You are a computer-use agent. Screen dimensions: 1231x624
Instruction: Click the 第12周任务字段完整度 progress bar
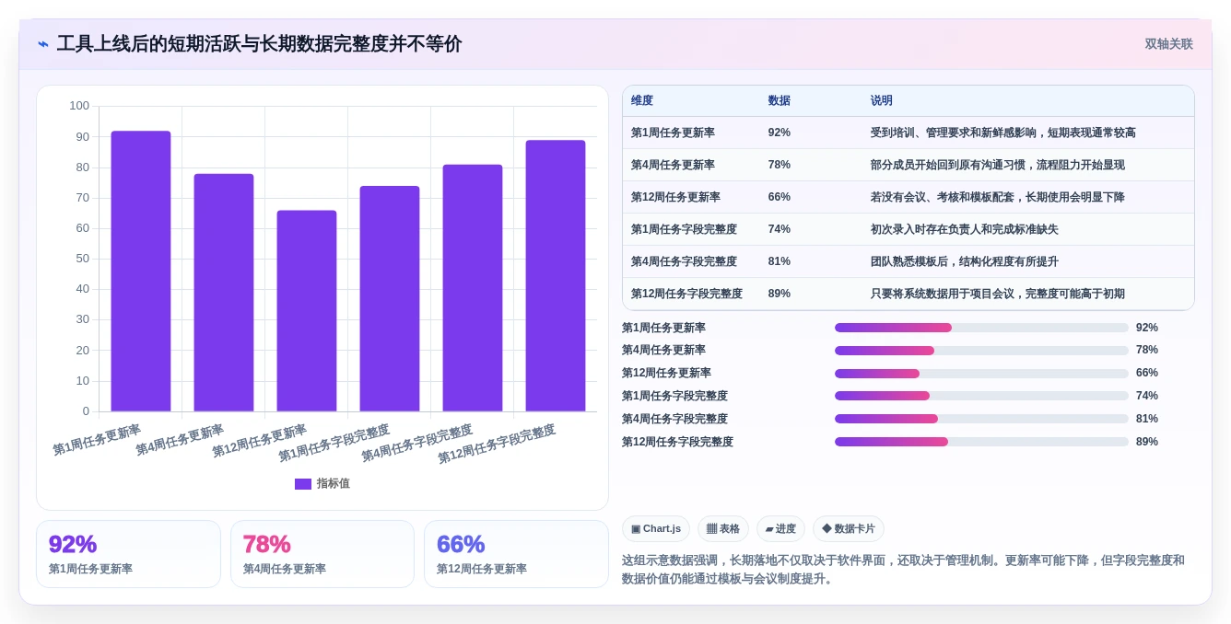[981, 442]
